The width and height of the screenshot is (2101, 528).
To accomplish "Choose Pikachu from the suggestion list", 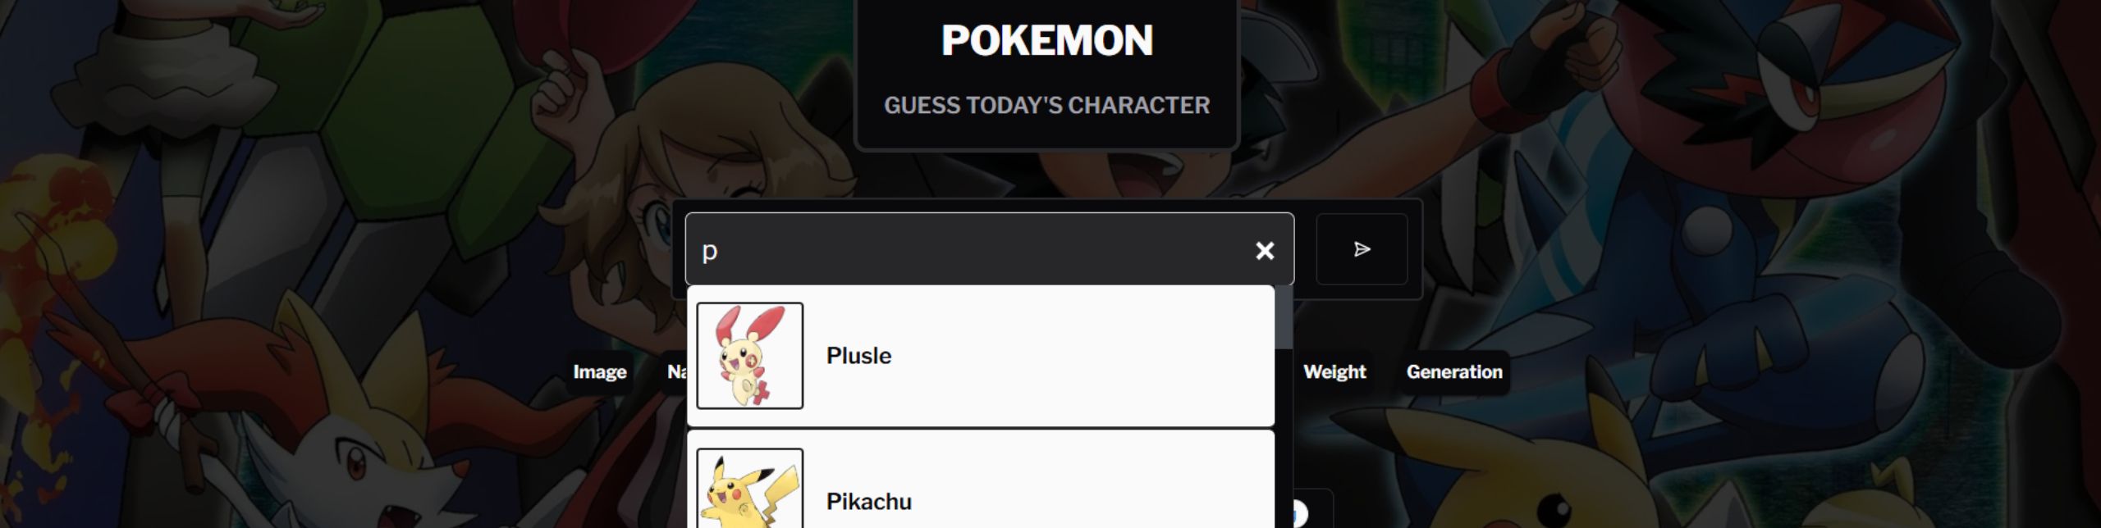I will [981, 480].
